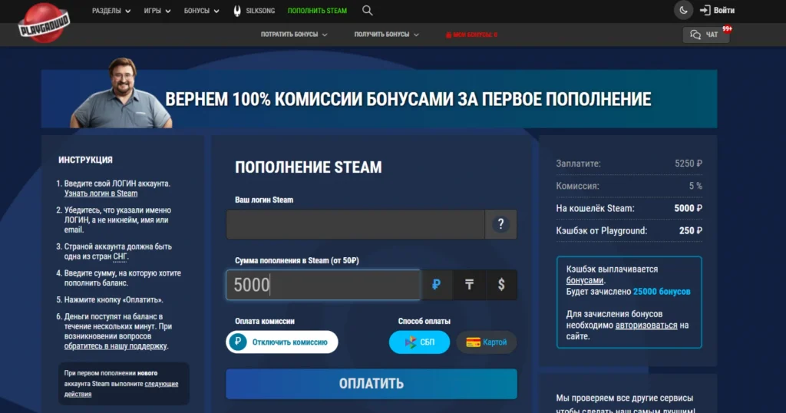
Task: Click the top-up amount field showing 5000
Action: click(323, 285)
